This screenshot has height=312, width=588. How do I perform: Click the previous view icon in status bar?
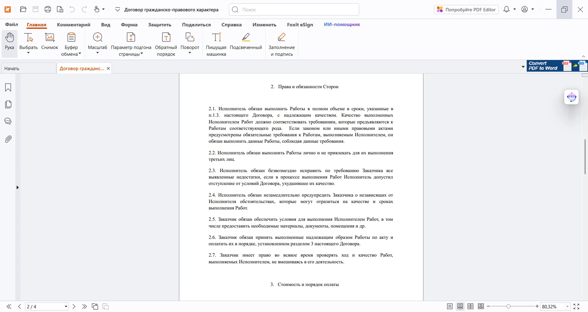[95, 306]
